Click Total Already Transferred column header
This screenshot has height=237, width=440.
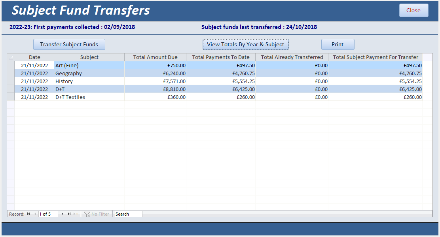[x=292, y=57]
